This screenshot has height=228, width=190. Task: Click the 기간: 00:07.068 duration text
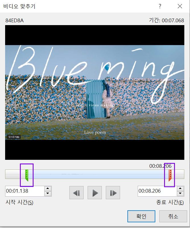[166, 20]
